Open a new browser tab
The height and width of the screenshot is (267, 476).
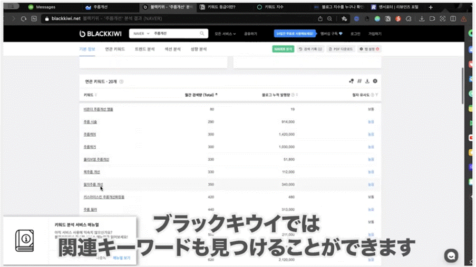click(x=431, y=7)
